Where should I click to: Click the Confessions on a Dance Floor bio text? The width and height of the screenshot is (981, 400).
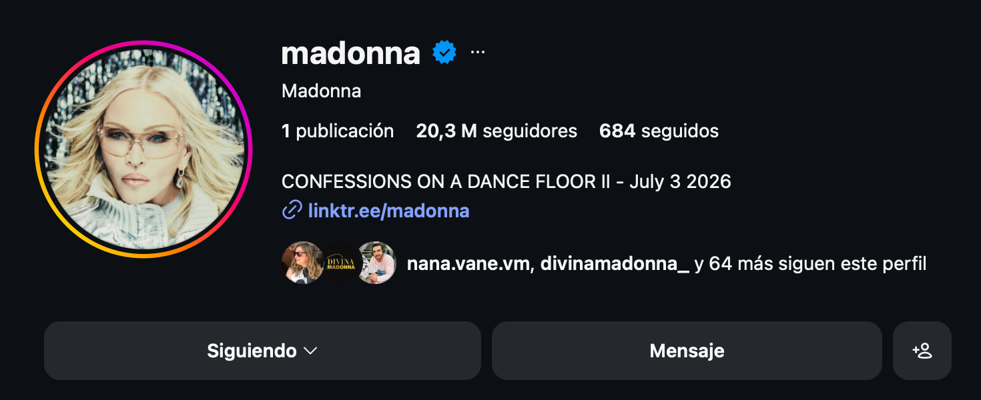click(x=506, y=181)
